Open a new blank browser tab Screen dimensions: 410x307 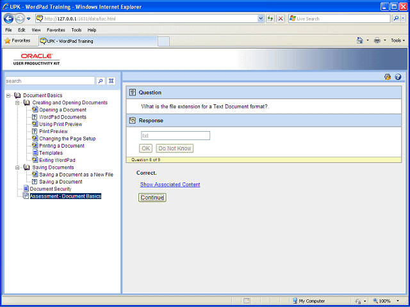coord(164,42)
